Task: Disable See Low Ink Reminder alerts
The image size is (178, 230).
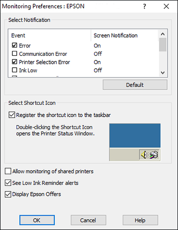Action: coord(8,183)
